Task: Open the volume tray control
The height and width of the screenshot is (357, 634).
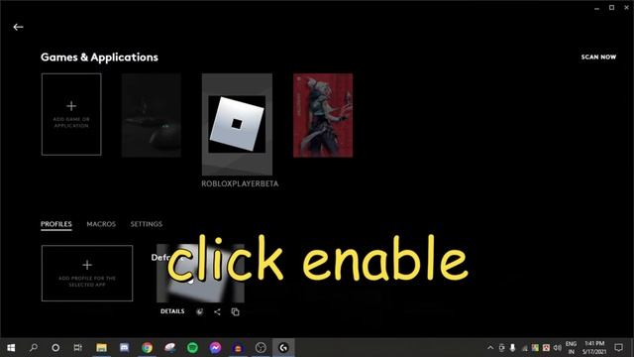Action: 557,347
